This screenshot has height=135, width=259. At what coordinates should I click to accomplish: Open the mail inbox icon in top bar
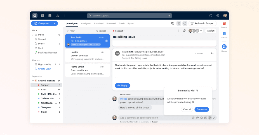pos(35,15)
